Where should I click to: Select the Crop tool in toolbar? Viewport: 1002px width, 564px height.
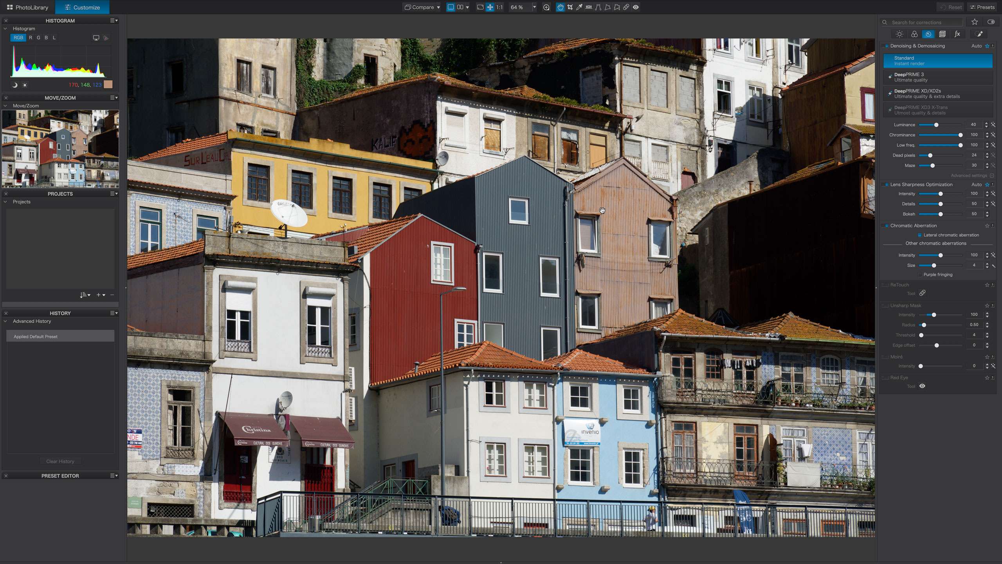click(x=570, y=7)
